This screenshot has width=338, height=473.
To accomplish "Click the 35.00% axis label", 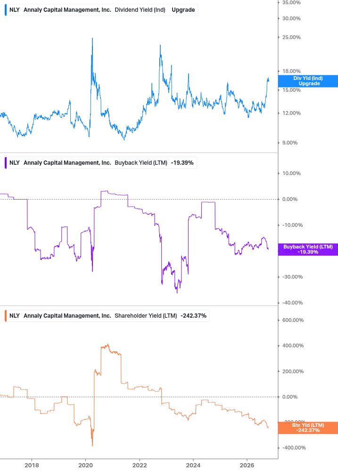I will [291, 3].
